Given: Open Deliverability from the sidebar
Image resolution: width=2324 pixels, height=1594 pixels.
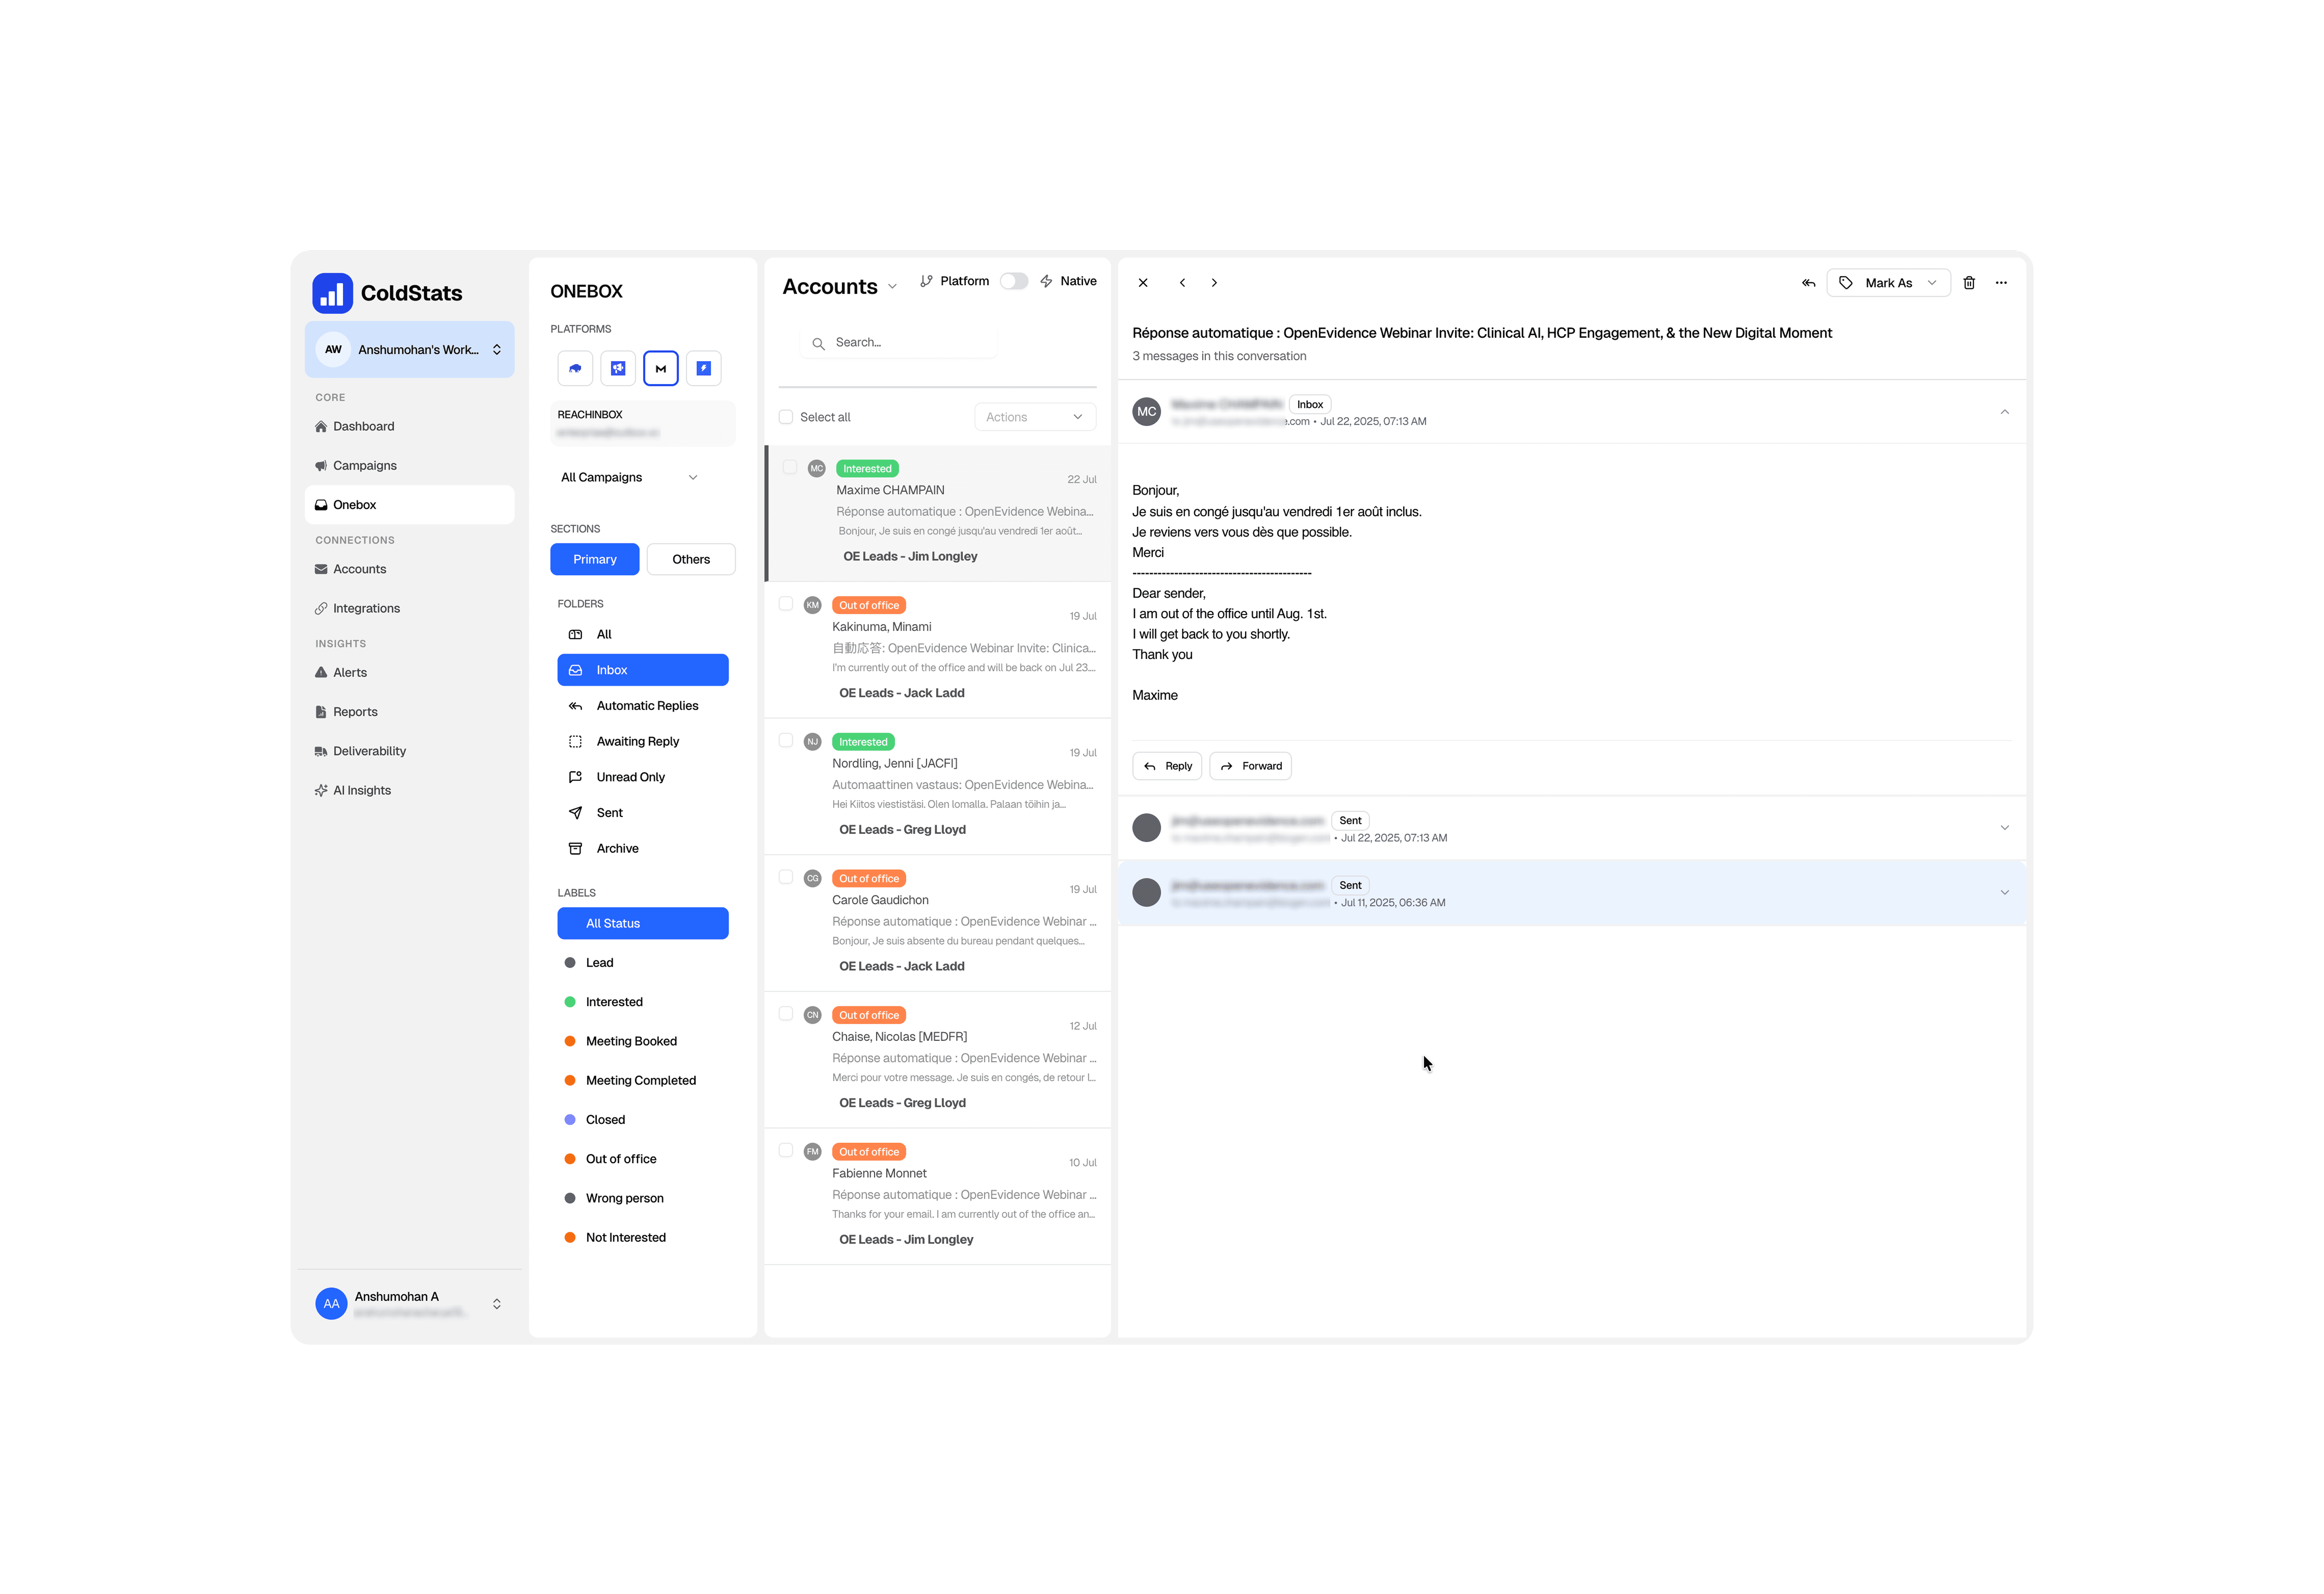Looking at the screenshot, I should [x=369, y=751].
